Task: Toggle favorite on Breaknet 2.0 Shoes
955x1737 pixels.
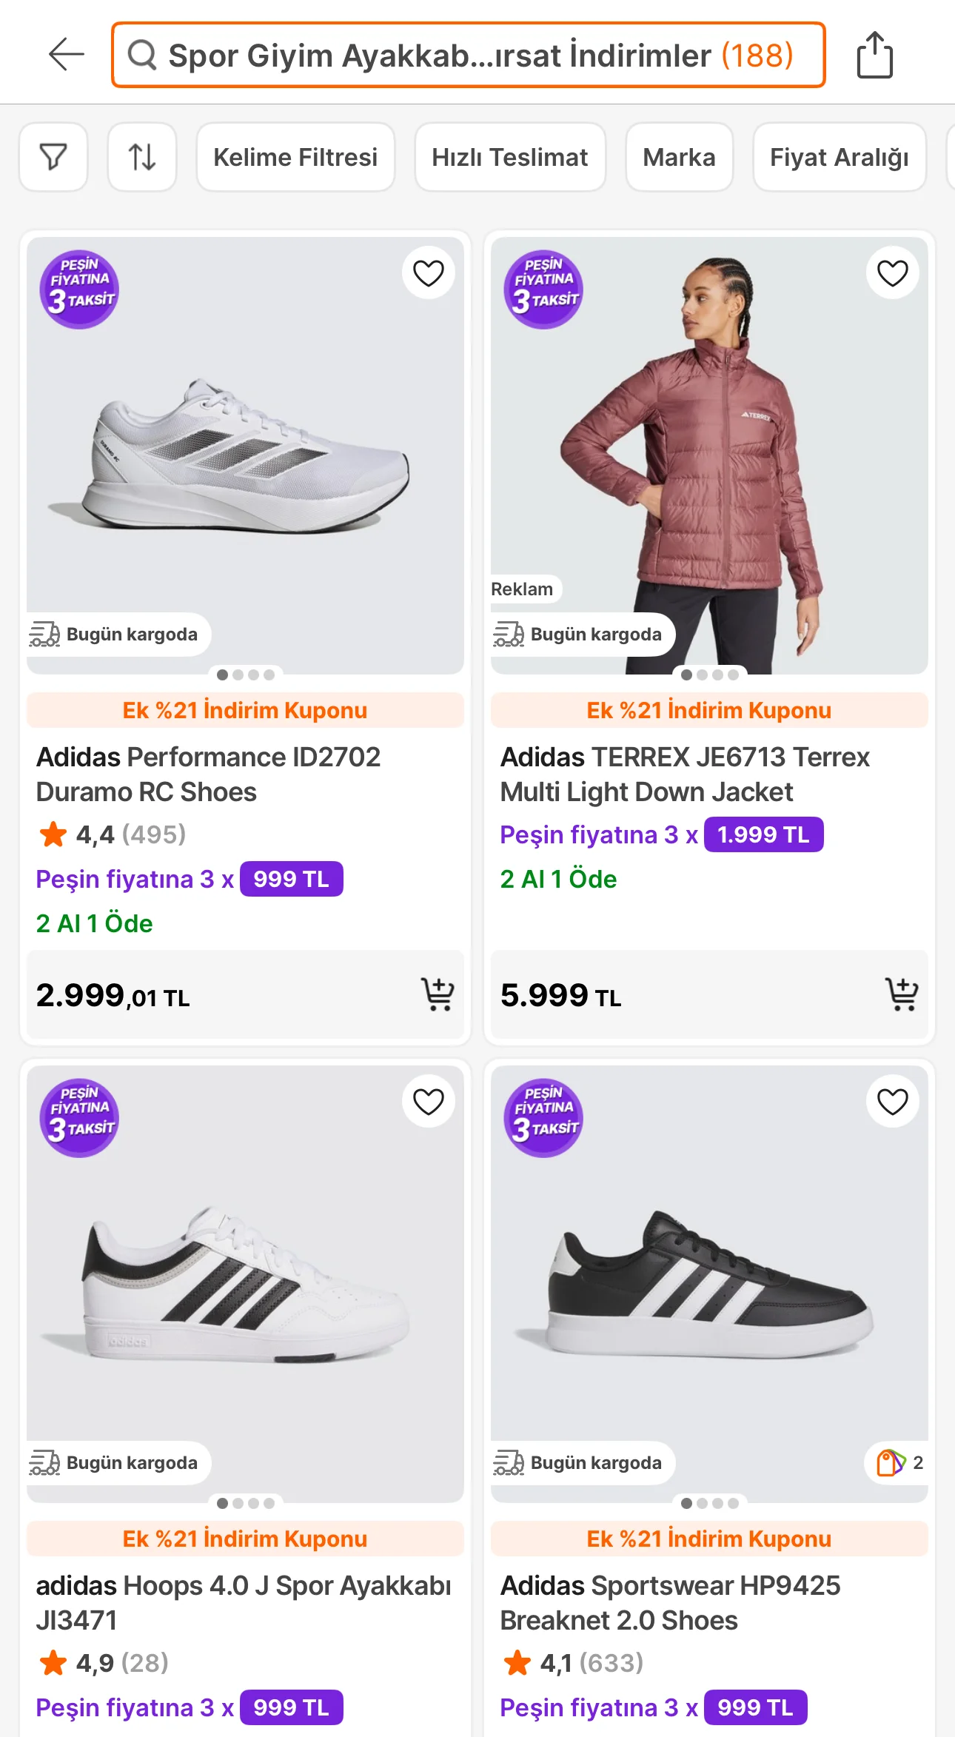Action: pyautogui.click(x=892, y=1102)
